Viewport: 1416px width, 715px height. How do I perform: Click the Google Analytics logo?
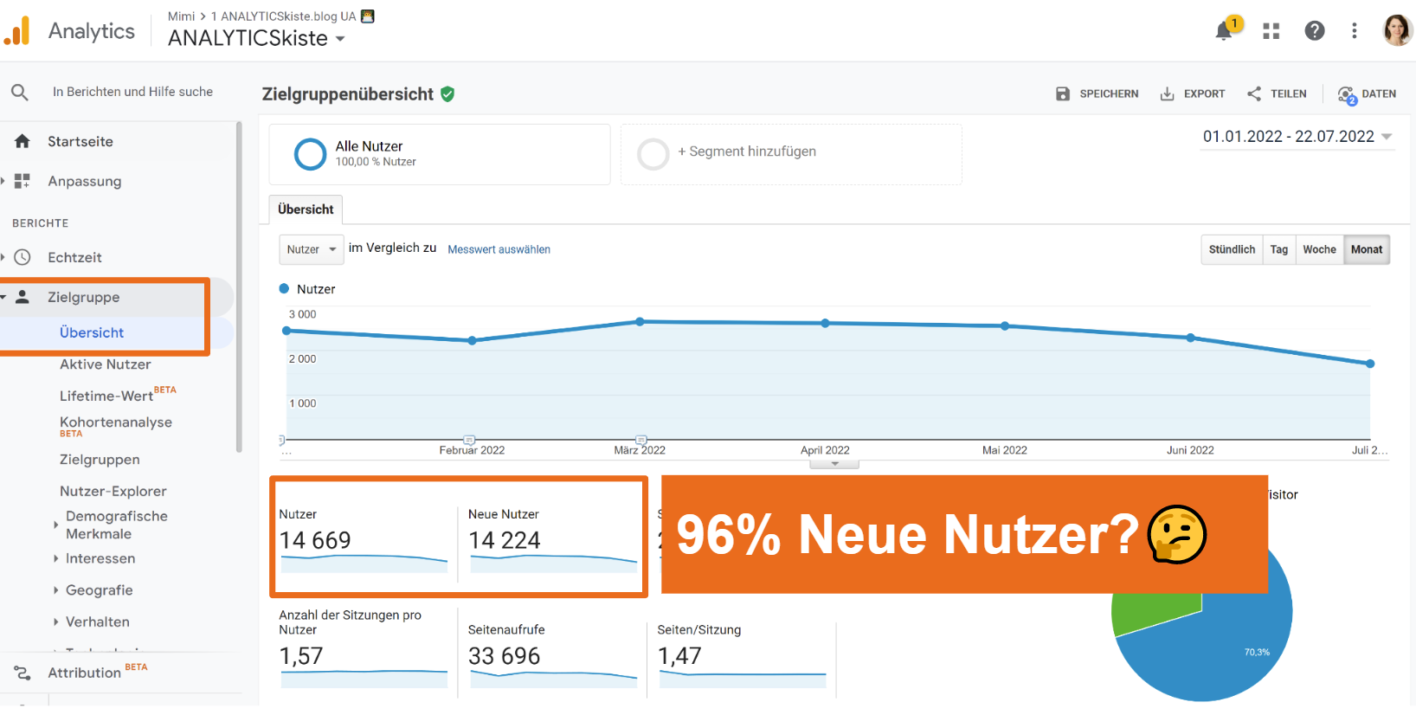pyautogui.click(x=17, y=30)
